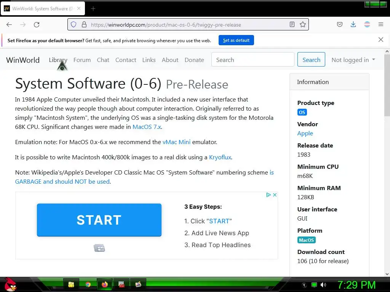This screenshot has width=390, height=292.
Task: Click '106 (10 for release)' download count
Action: point(323,261)
